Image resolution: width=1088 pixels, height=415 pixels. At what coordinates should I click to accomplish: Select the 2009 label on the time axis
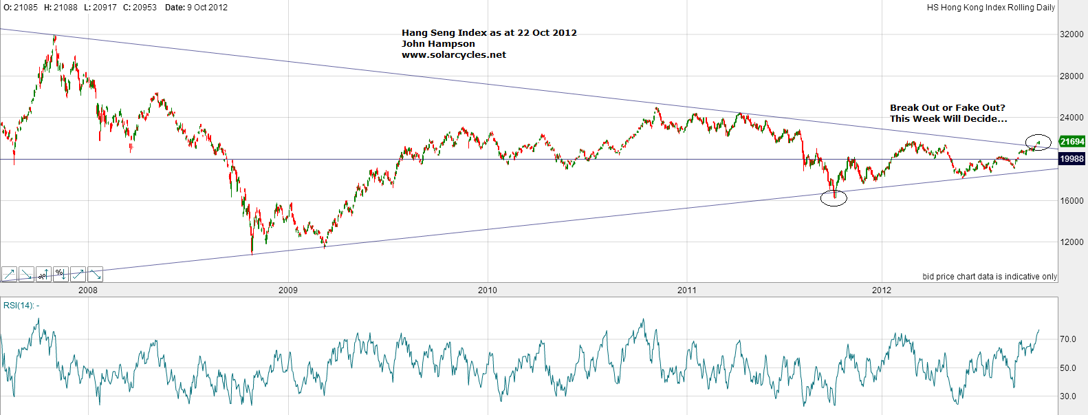click(288, 290)
